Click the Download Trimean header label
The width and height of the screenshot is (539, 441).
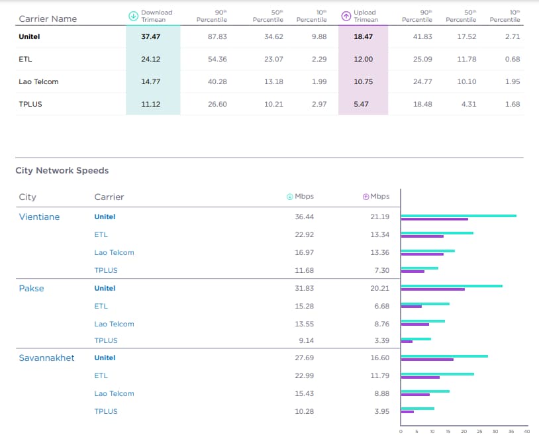(x=157, y=16)
